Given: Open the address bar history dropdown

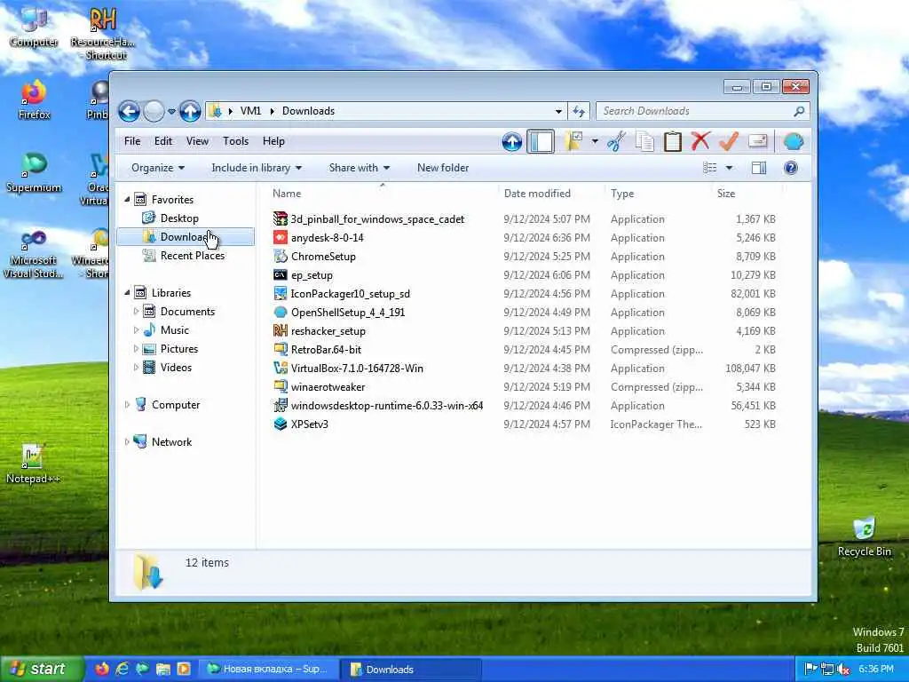Looking at the screenshot, I should [x=558, y=111].
